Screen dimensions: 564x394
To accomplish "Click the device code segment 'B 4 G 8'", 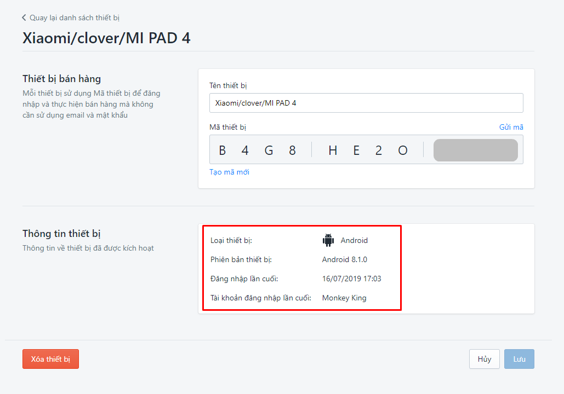I will pyautogui.click(x=257, y=150).
